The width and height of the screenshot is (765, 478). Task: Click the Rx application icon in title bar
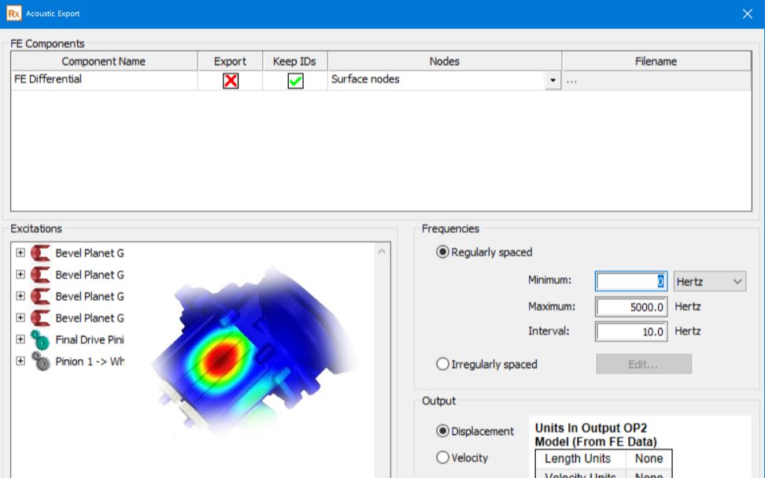[x=13, y=13]
